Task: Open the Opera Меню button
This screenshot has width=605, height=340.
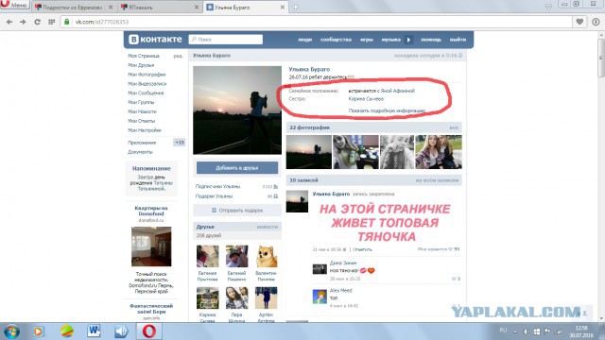Action: (15, 5)
